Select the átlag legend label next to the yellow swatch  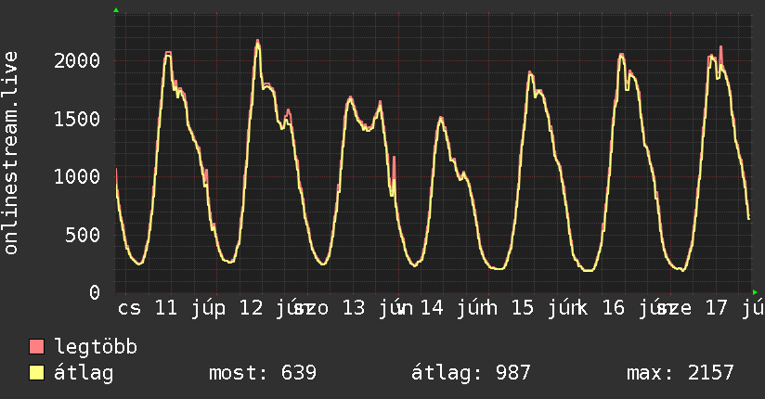pos(84,373)
